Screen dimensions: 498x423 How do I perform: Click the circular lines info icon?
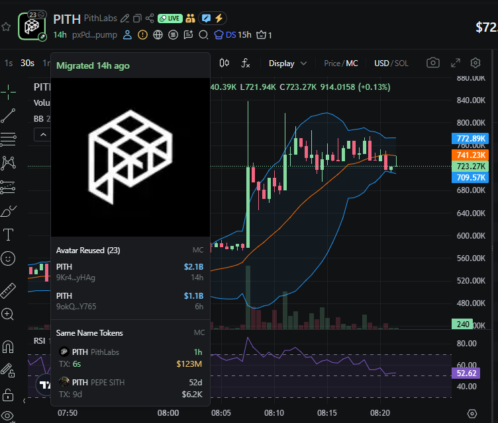173,35
